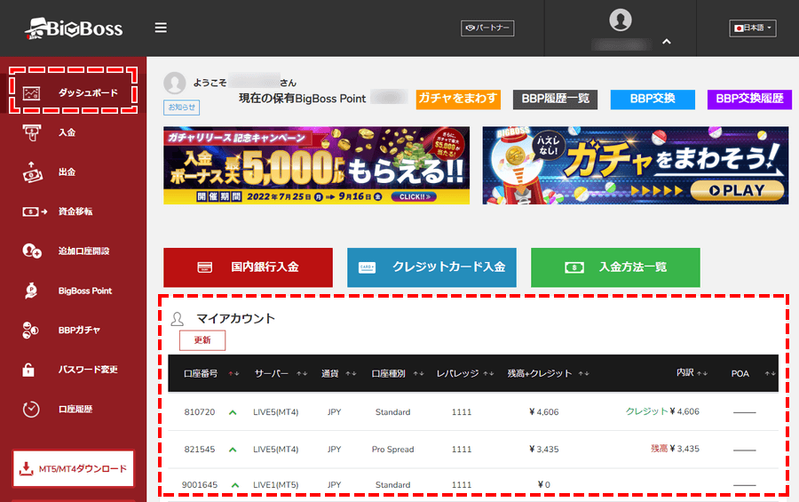799x502 pixels.
Task: Click account number 821545
Action: [x=199, y=450]
